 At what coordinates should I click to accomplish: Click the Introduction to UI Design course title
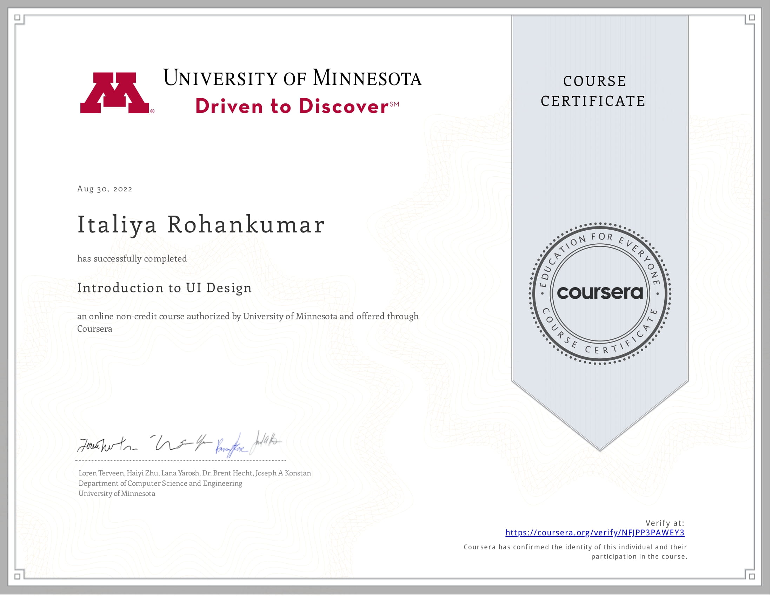[x=164, y=288]
